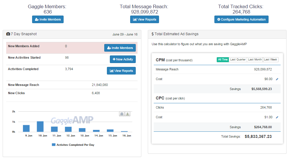Click the date range June 09 - June 16
Viewport: 288px width, 159px height.
coord(125,34)
